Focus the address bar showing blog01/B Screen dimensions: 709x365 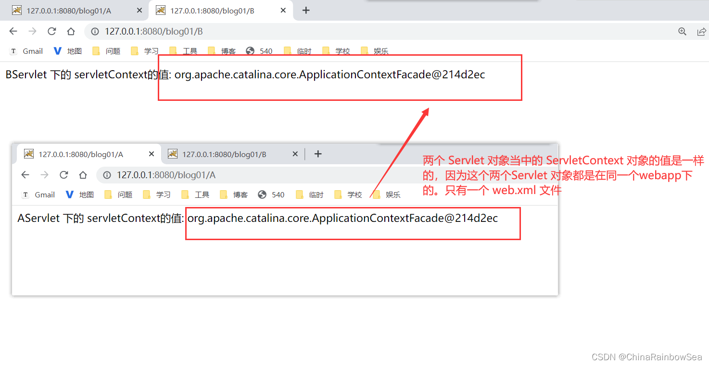click(x=380, y=32)
